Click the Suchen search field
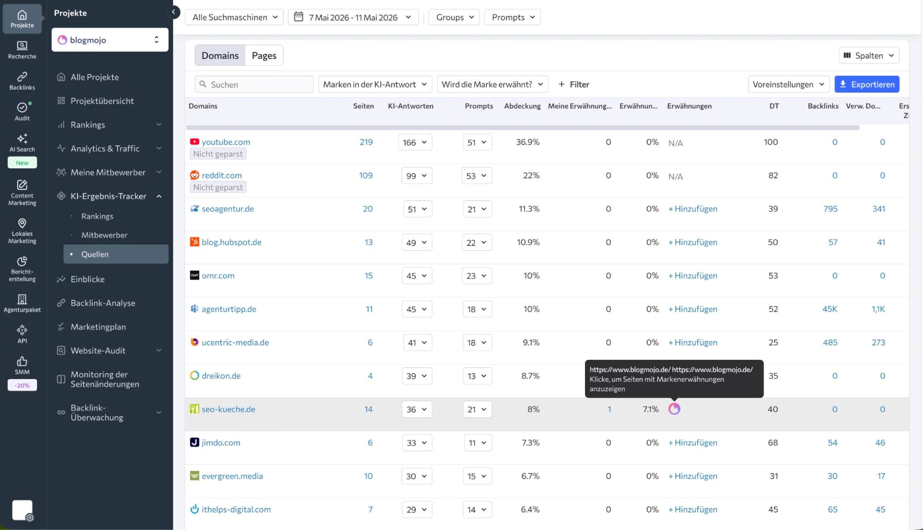The height and width of the screenshot is (530, 923). tap(254, 84)
